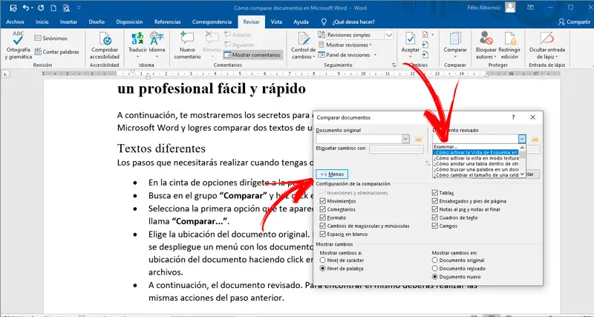Uncheck the Comentarios checkbox
Image resolution: width=594 pixels, height=317 pixels.
coord(323,209)
